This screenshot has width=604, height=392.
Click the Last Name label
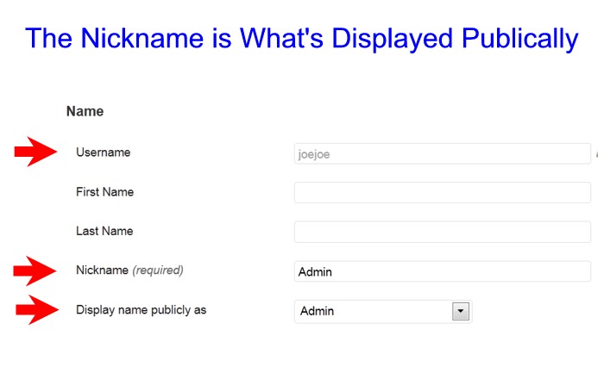[x=104, y=232]
